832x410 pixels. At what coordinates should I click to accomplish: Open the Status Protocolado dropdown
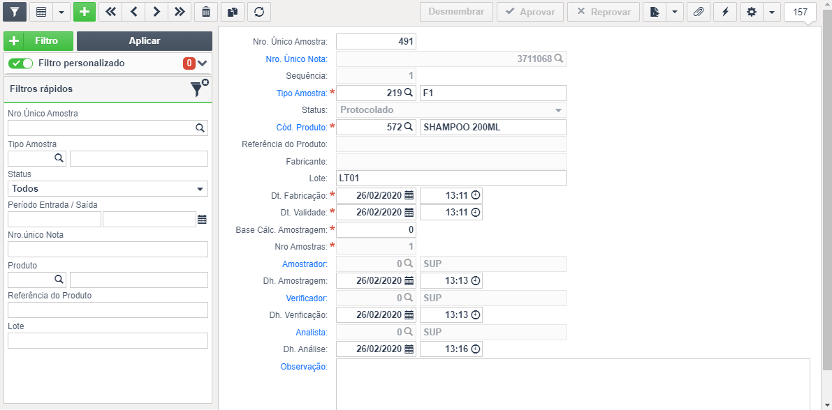click(x=451, y=110)
